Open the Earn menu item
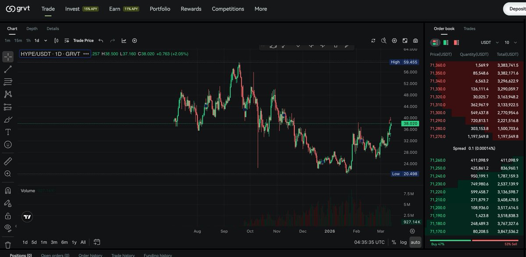 124,9
